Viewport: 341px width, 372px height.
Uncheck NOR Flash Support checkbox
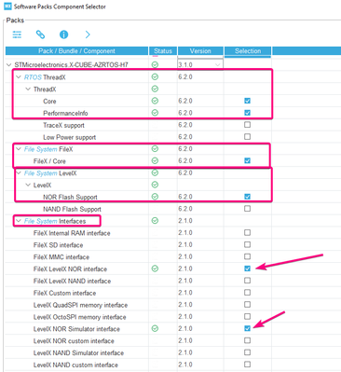pyautogui.click(x=247, y=197)
